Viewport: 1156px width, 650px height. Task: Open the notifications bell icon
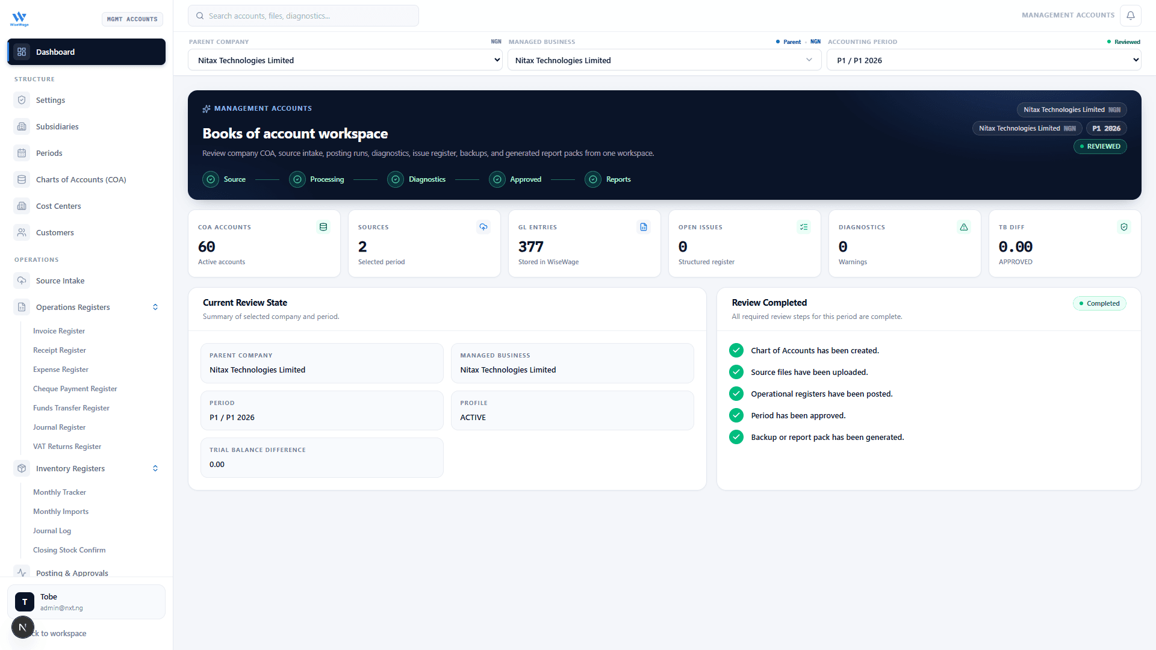(x=1131, y=16)
